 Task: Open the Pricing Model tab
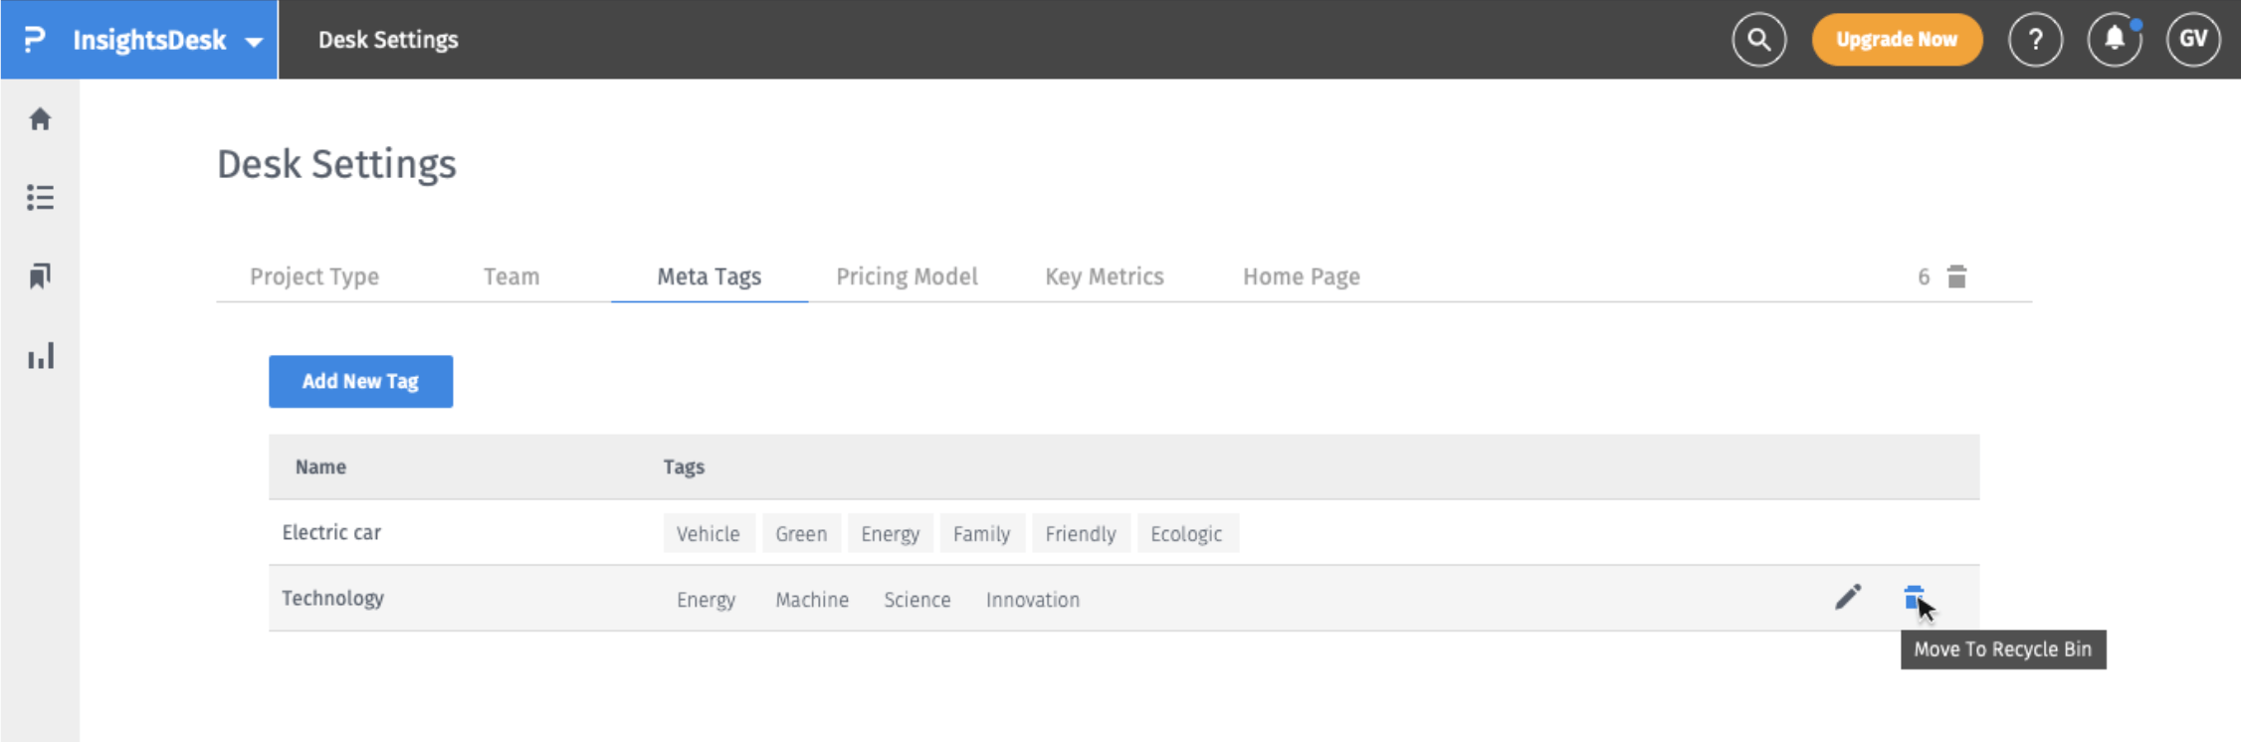[907, 277]
